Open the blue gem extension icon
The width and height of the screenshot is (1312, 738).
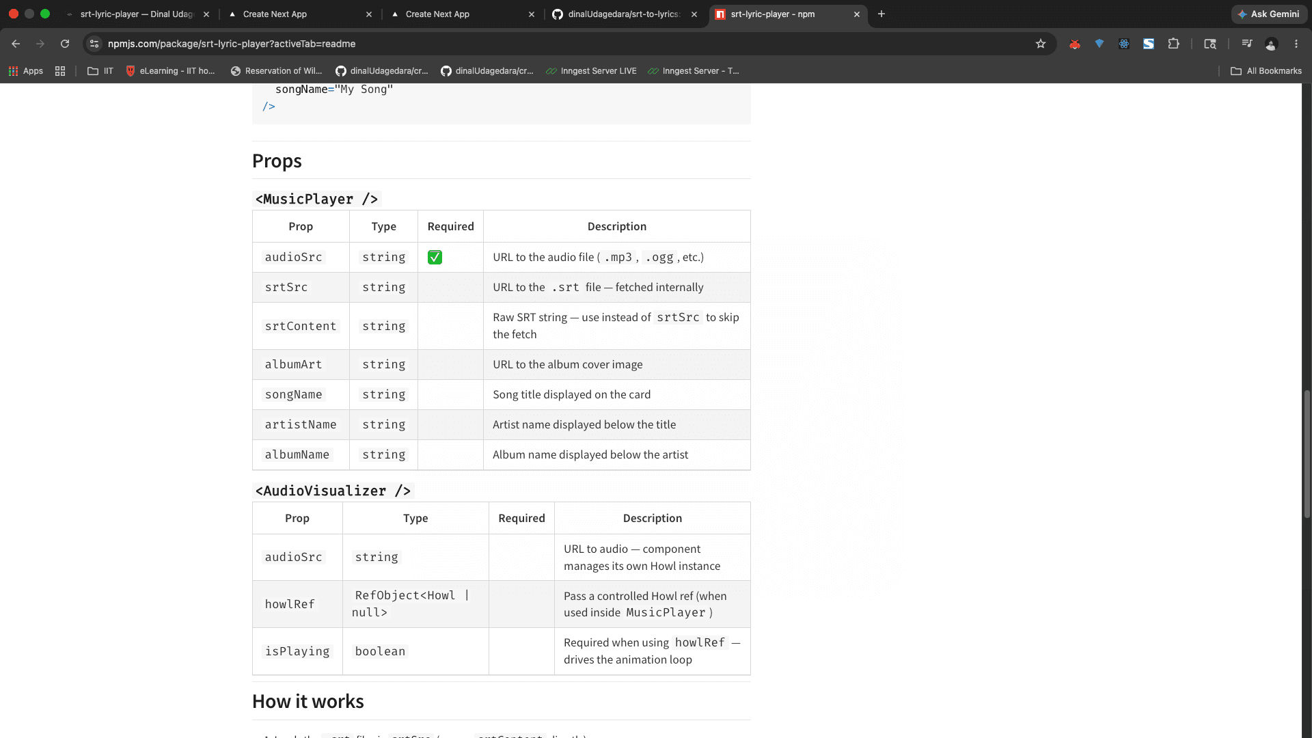pos(1099,44)
